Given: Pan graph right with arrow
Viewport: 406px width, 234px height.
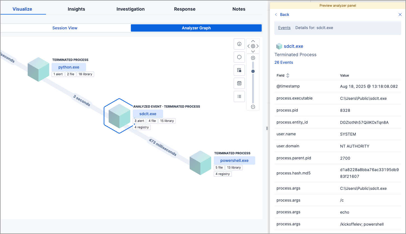Looking at the screenshot, I should click(x=257, y=46).
